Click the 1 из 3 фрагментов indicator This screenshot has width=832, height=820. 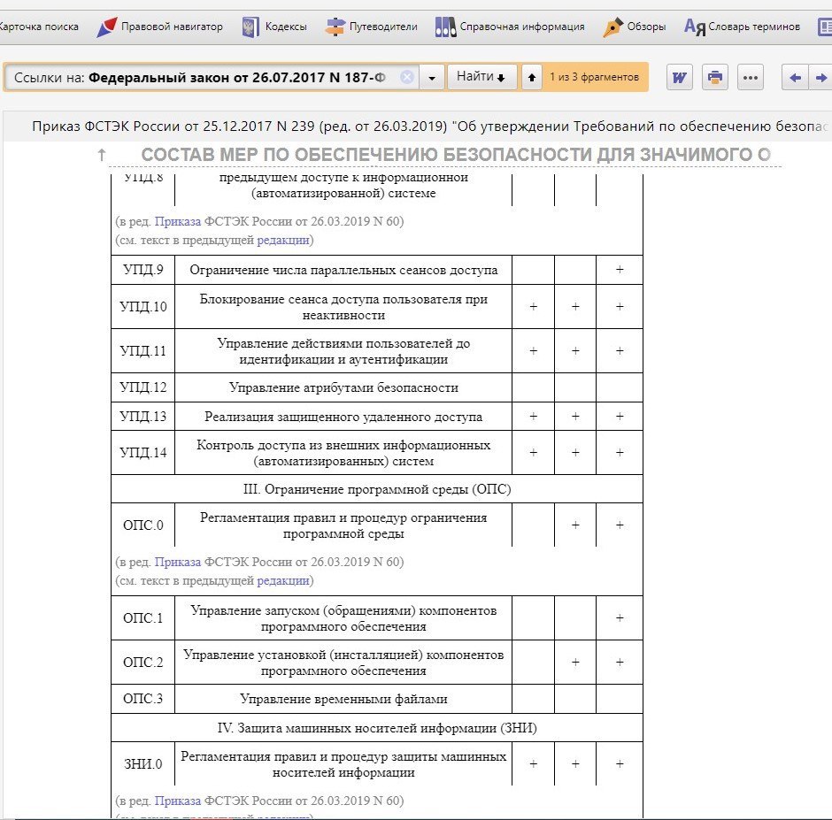(594, 78)
